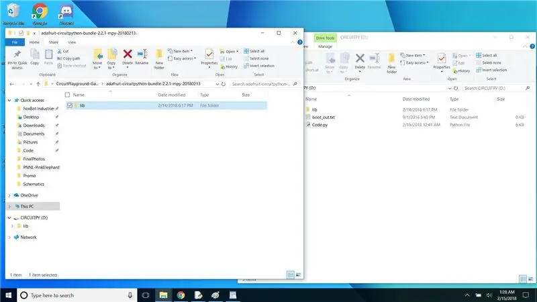This screenshot has width=537, height=302.
Task: Expand address bar history dropdown in front window
Action: pos(217,84)
